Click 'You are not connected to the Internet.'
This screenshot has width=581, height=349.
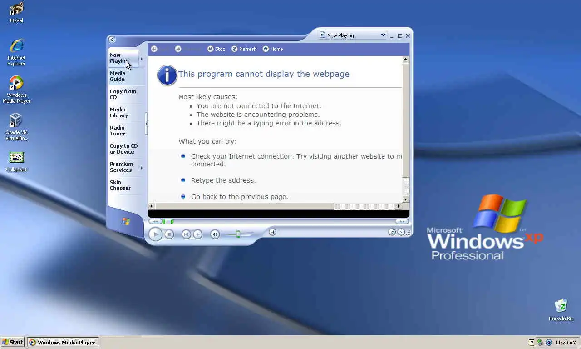tap(259, 106)
